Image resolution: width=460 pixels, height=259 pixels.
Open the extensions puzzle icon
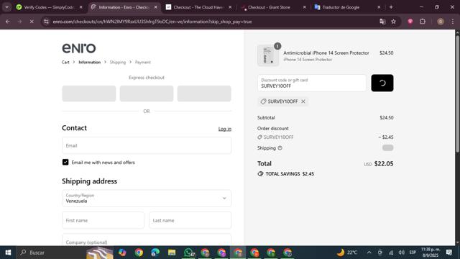coord(423,22)
